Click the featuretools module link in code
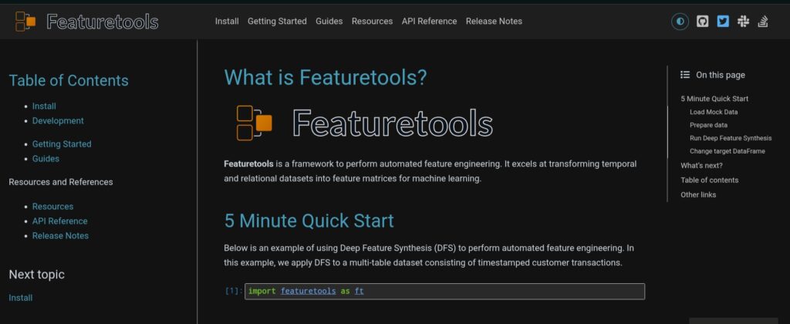790x324 pixels. 309,292
